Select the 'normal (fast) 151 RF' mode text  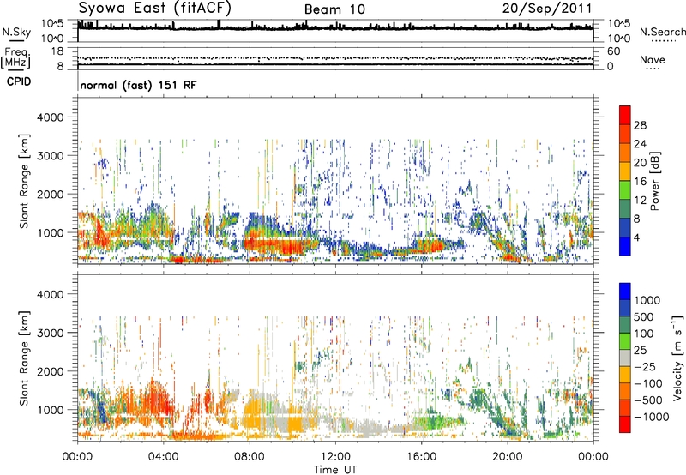click(x=138, y=85)
